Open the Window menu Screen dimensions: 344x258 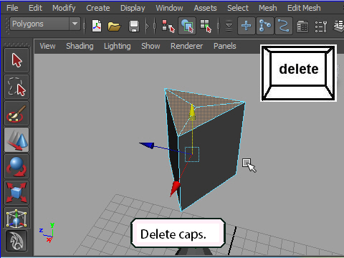click(x=169, y=8)
